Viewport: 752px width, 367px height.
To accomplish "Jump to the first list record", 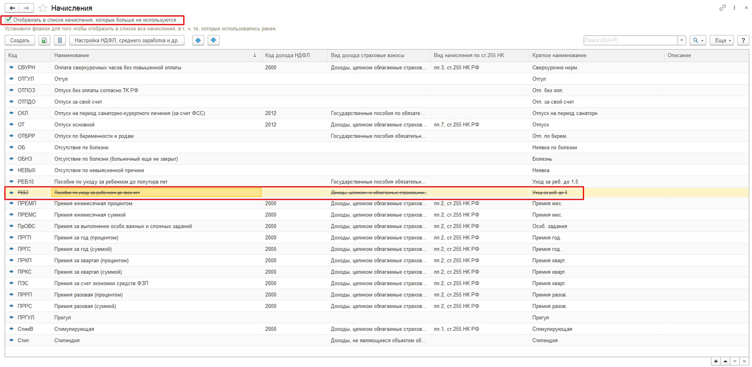I will (716, 361).
